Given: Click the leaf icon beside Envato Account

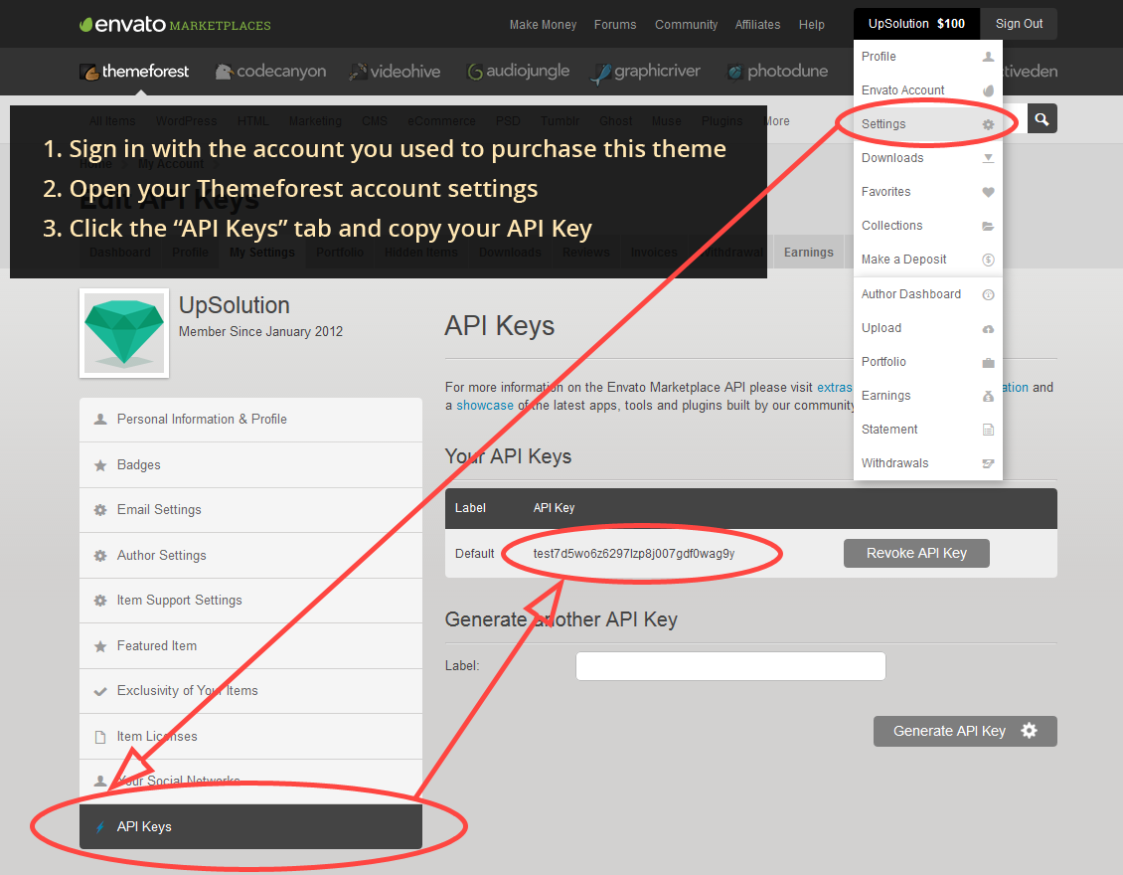Looking at the screenshot, I should [989, 90].
